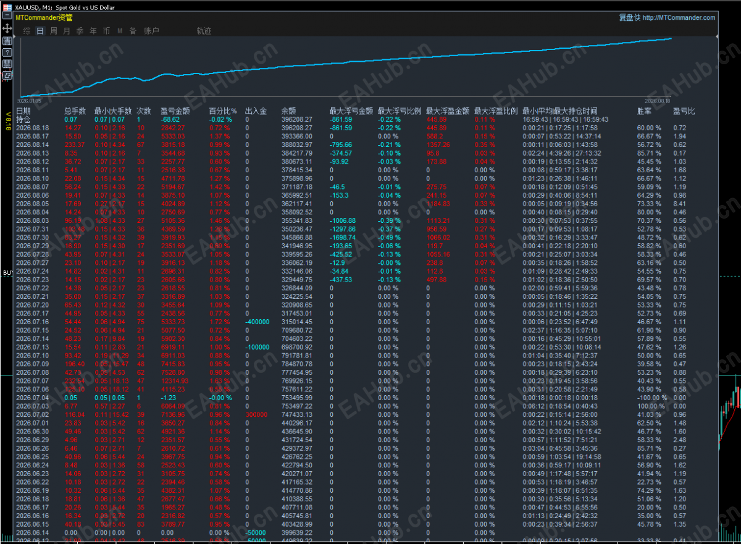Screen dimensions: 741x544
Task: Click the 最大浮亏比例 column header
Action: click(x=400, y=111)
